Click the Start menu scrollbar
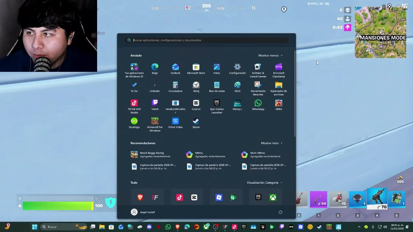The image size is (413, 232). coord(295,93)
